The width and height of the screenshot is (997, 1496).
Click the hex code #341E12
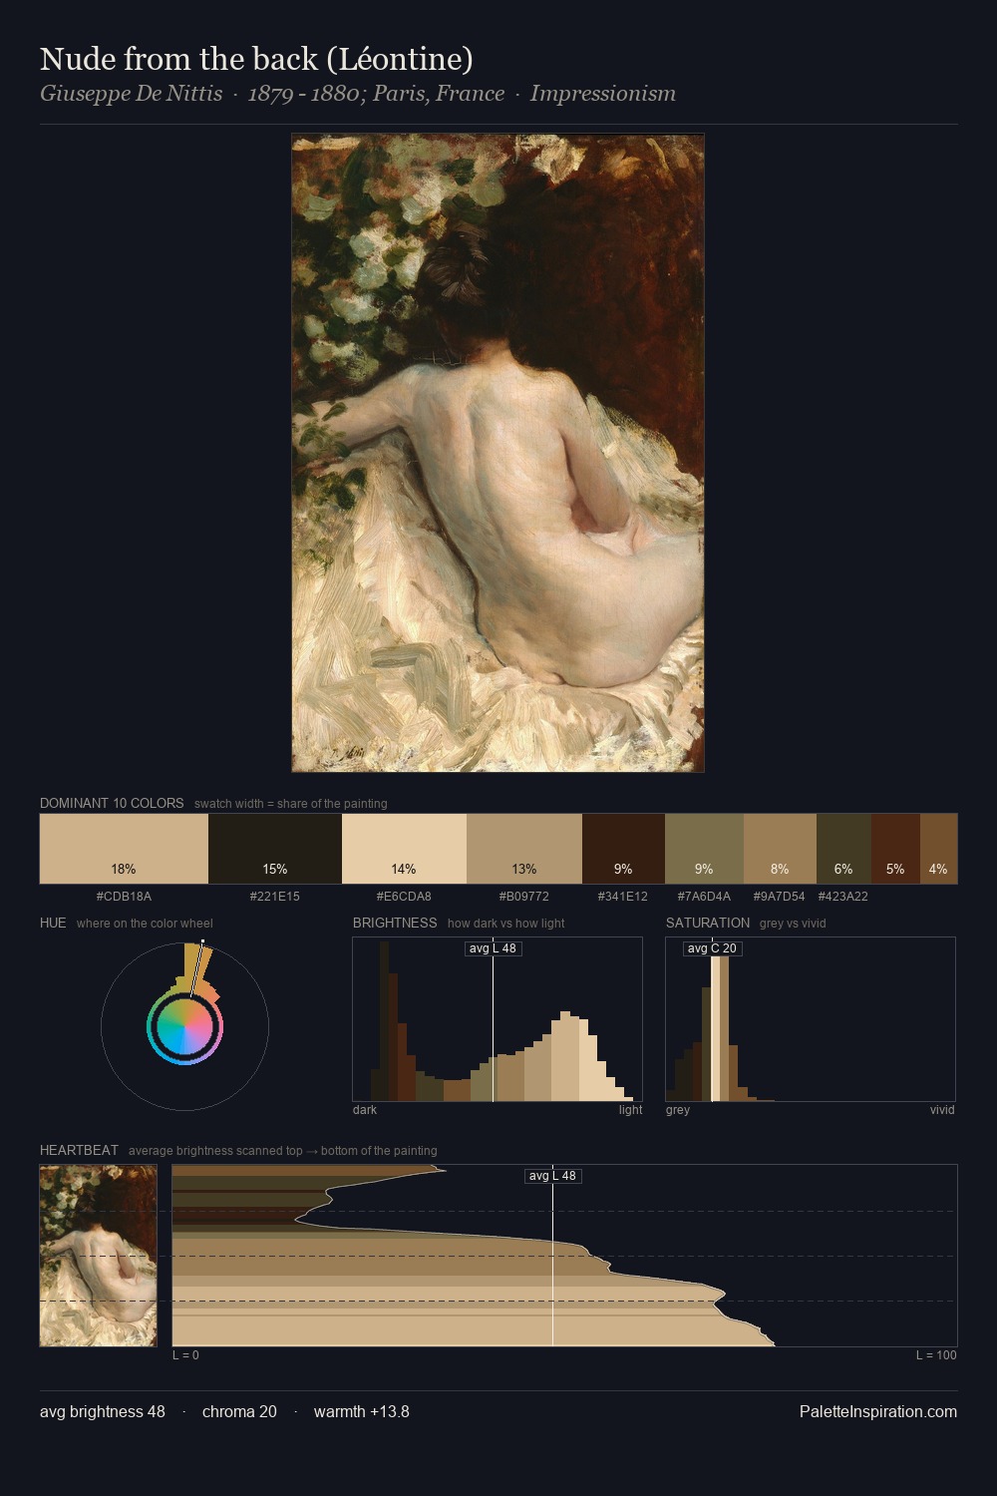click(x=623, y=897)
